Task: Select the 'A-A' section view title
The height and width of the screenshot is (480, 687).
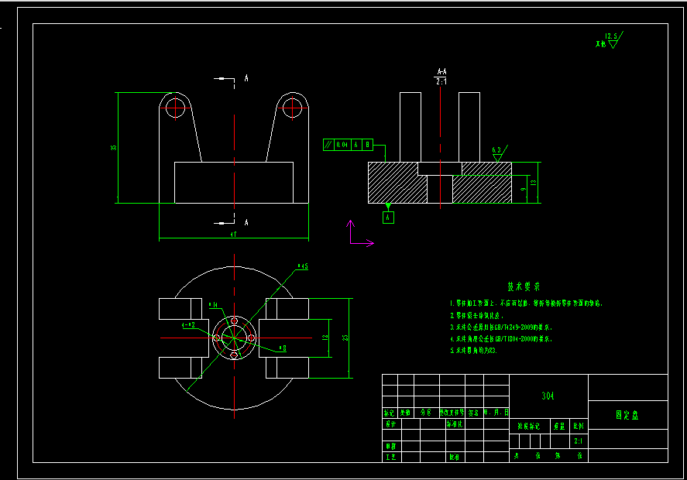Action: click(x=441, y=71)
